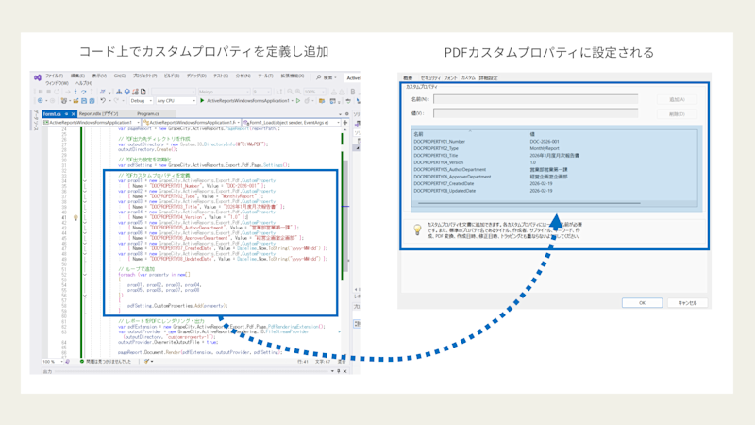Image resolution: width=755 pixels, height=425 pixels.
Task: Close the Form1.cs tab
Action: click(74, 114)
